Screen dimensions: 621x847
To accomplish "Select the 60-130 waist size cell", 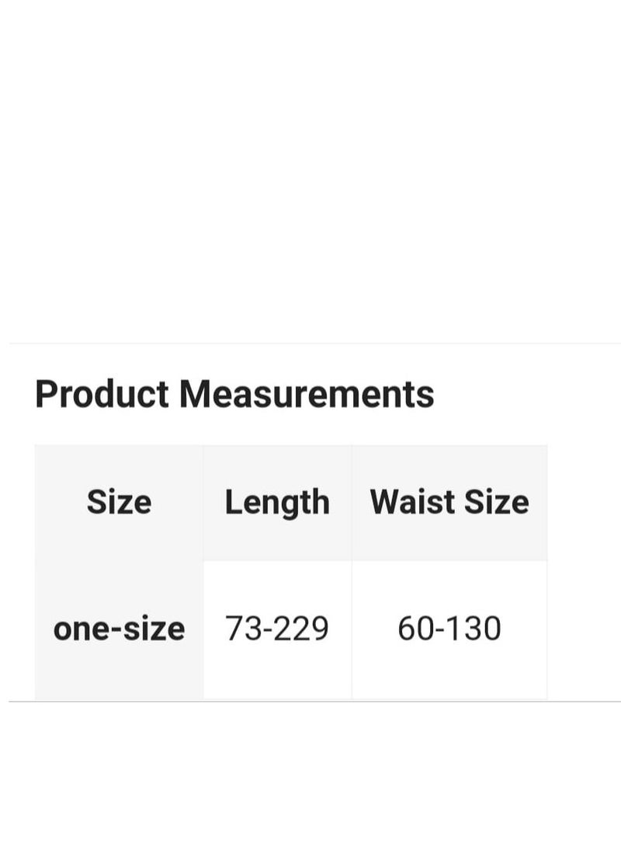I will pyautogui.click(x=449, y=628).
